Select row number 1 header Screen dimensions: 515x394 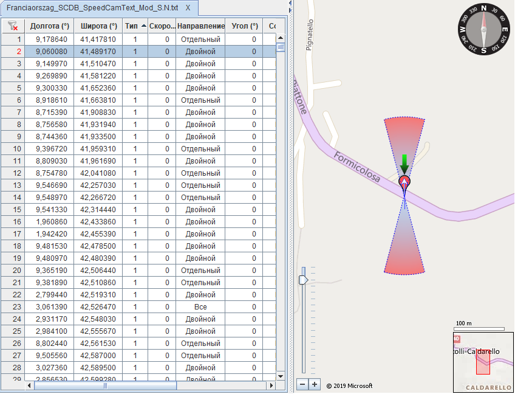(x=13, y=40)
